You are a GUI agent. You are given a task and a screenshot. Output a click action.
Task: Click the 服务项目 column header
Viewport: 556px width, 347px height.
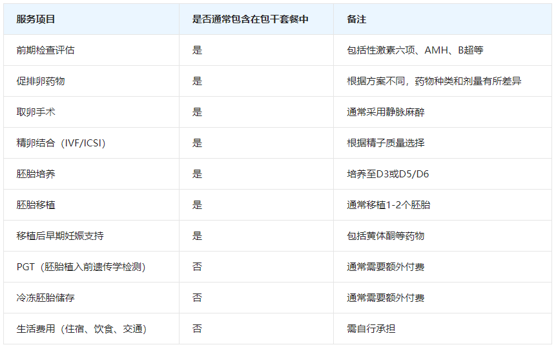pyautogui.click(x=36, y=19)
